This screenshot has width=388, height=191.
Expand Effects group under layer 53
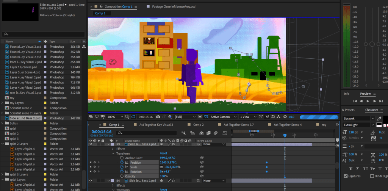tap(113, 149)
